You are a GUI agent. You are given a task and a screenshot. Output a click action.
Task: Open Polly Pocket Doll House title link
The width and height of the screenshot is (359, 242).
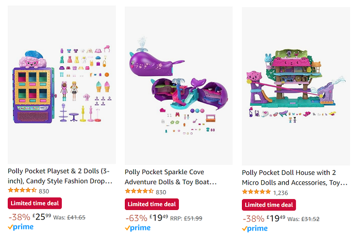pos(295,178)
